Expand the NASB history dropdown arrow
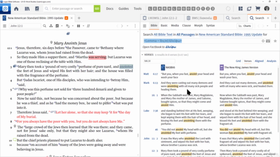Image resolution: width=280 pixels, height=157 pixels. tap(127, 26)
